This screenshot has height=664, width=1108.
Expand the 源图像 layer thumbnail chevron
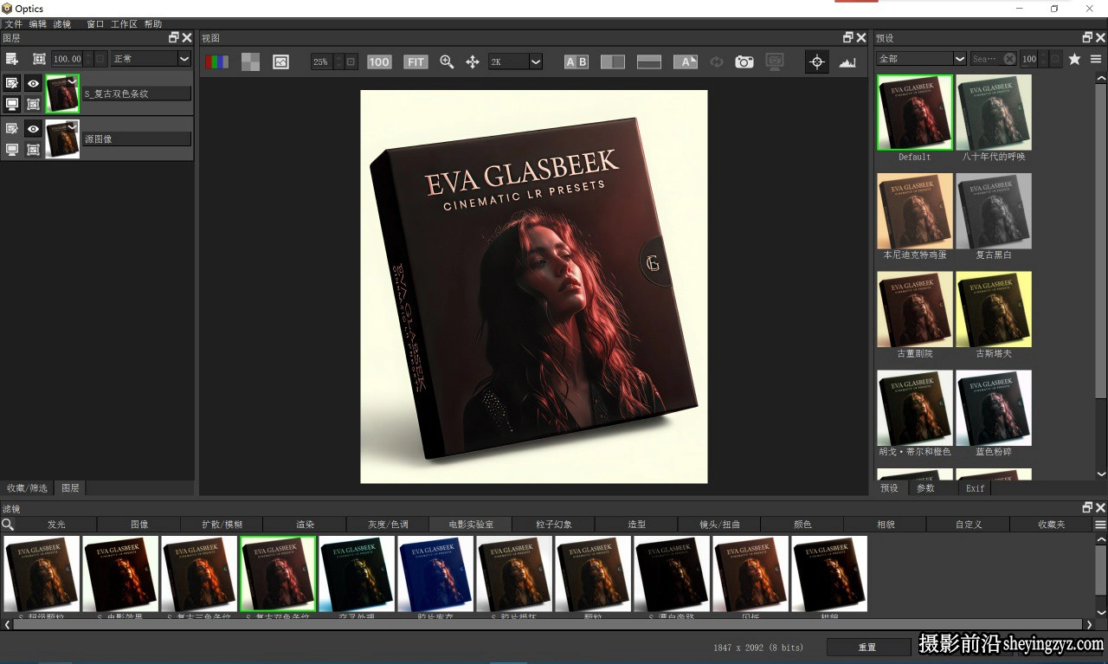72,126
